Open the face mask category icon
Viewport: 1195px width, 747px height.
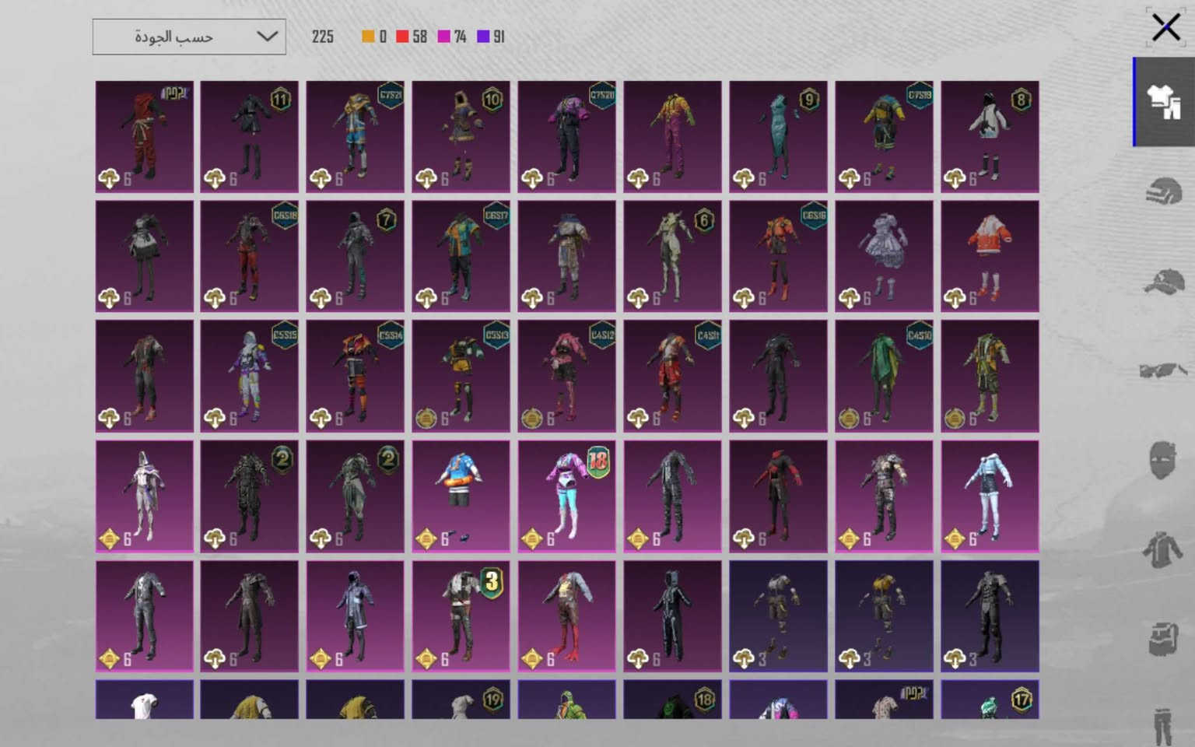pos(1164,460)
